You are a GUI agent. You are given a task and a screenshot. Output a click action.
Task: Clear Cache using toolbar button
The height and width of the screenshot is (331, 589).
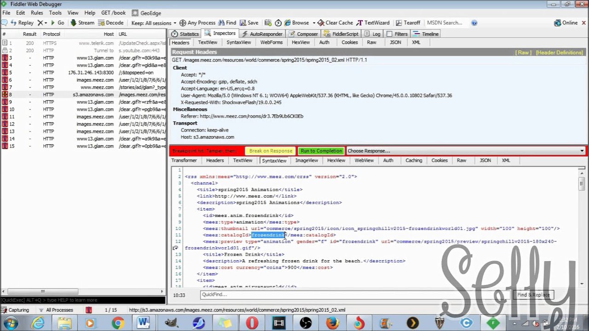click(x=335, y=23)
